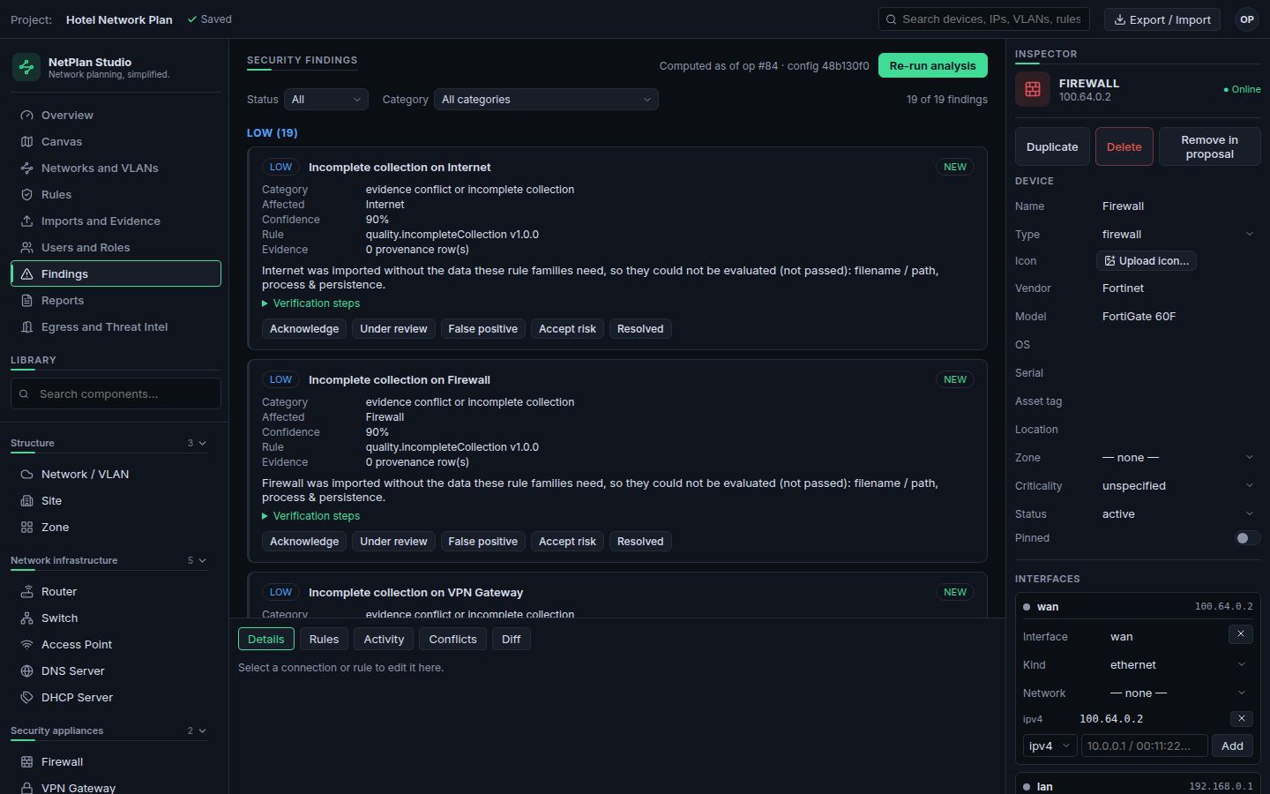Switch to the Rules tab
Screen dimensions: 1270x794
click(324, 639)
